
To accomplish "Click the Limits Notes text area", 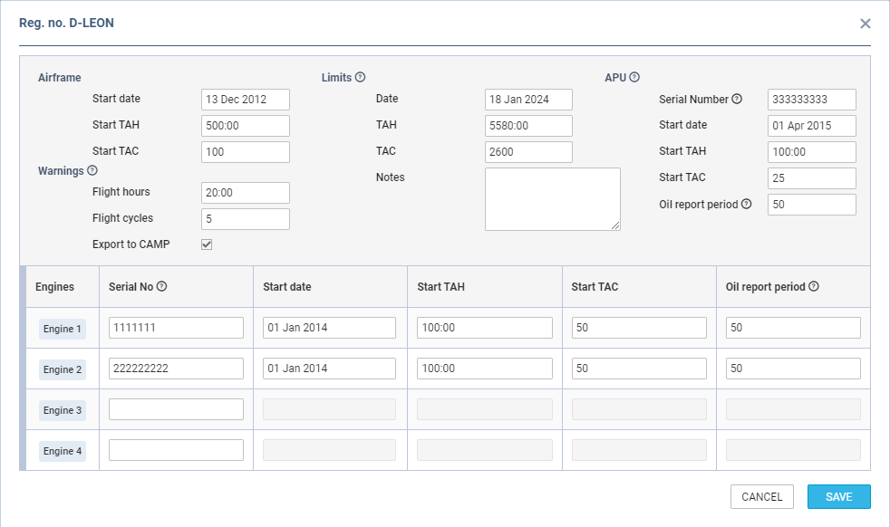I will tap(552, 199).
